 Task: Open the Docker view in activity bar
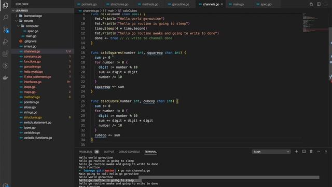click(6, 78)
